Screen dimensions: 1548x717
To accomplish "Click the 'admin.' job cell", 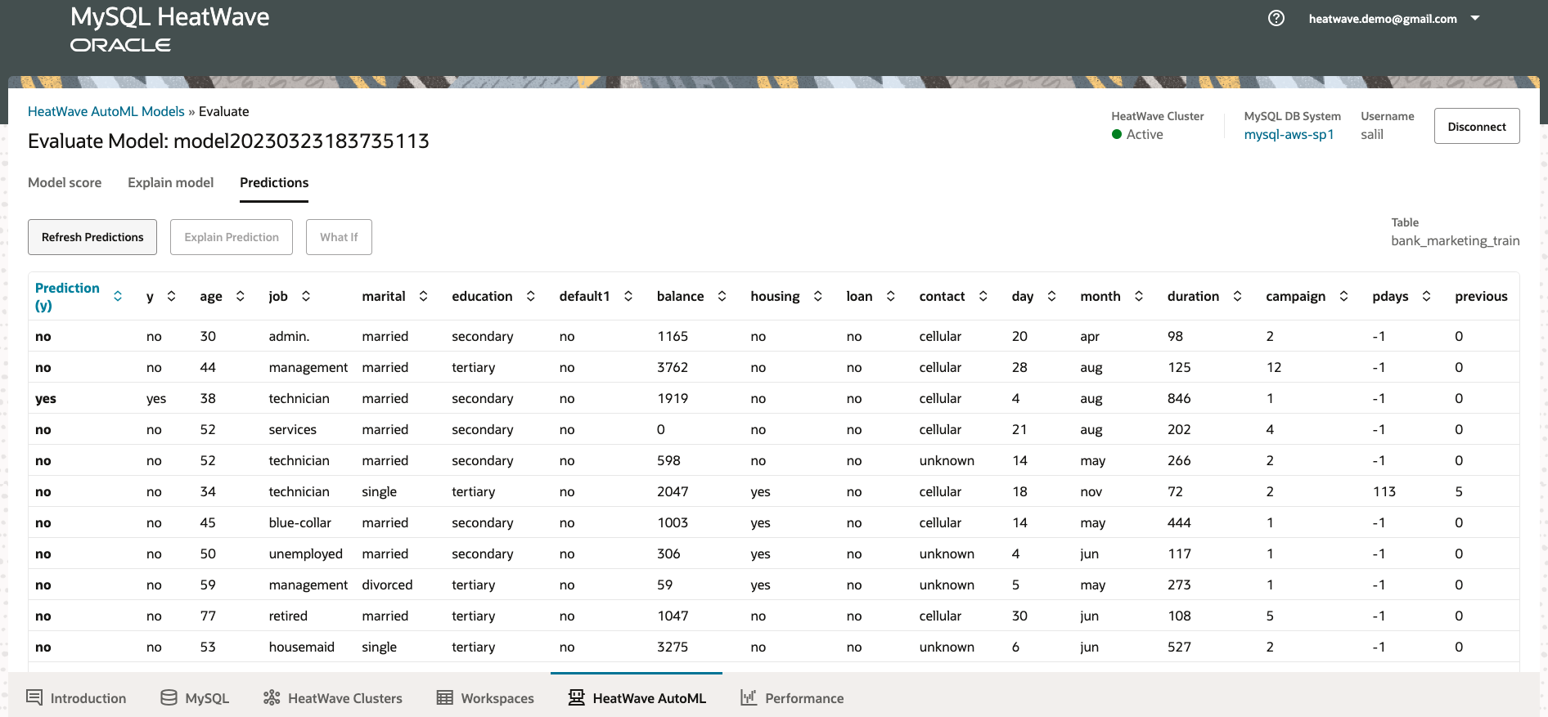I will click(289, 336).
